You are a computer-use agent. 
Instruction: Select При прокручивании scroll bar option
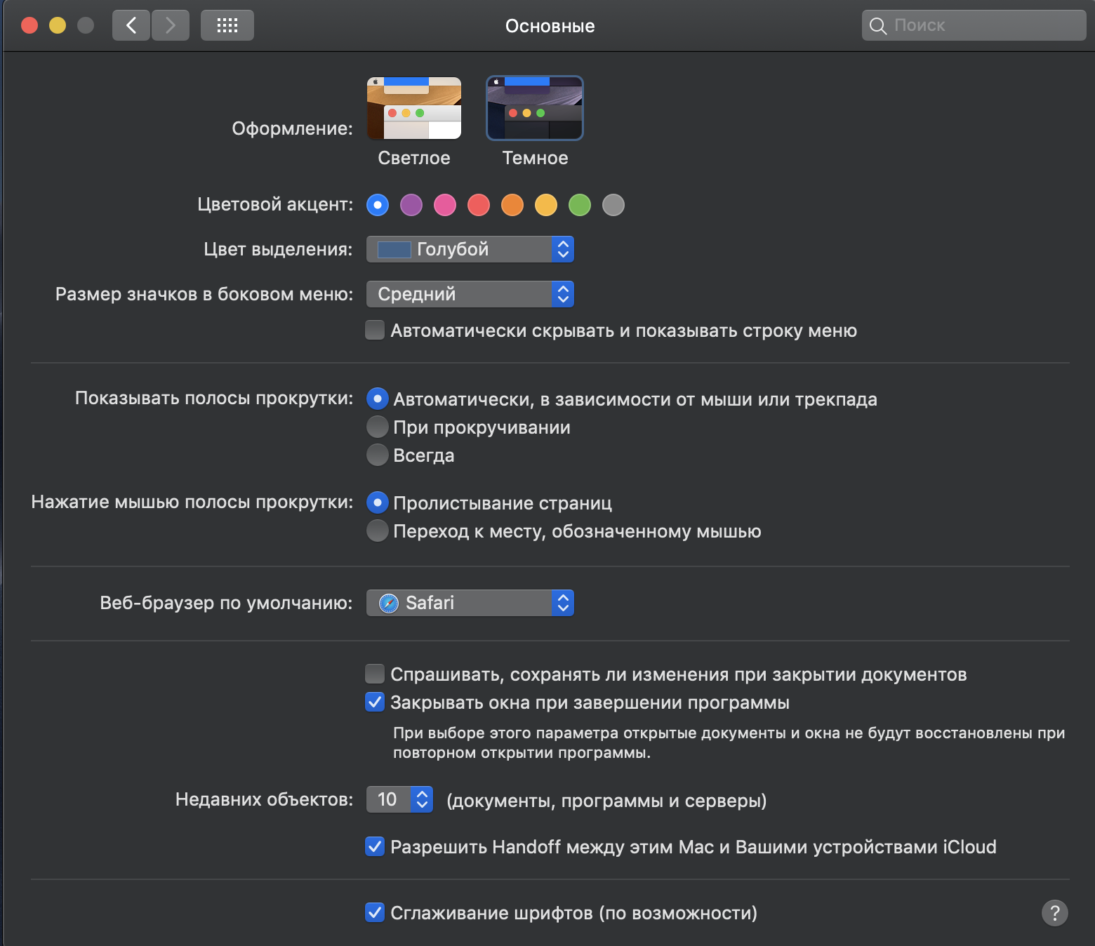pyautogui.click(x=378, y=427)
